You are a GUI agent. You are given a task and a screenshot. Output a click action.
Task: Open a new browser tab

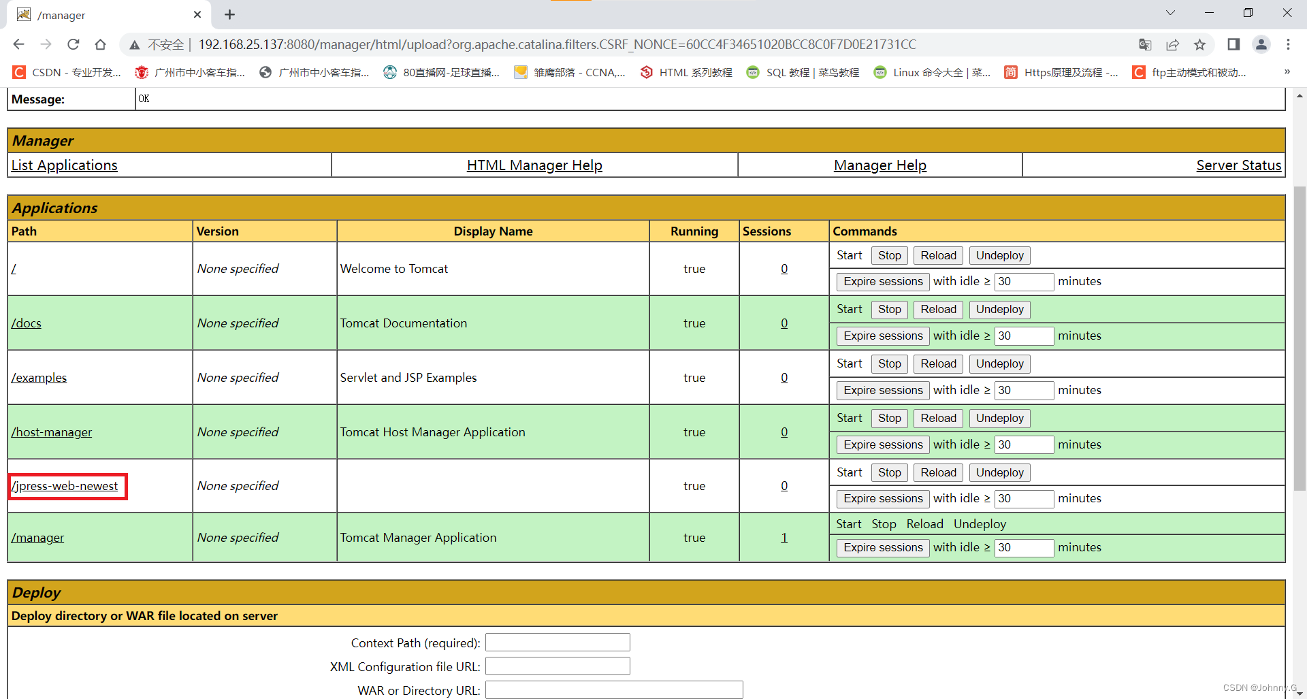coord(229,14)
